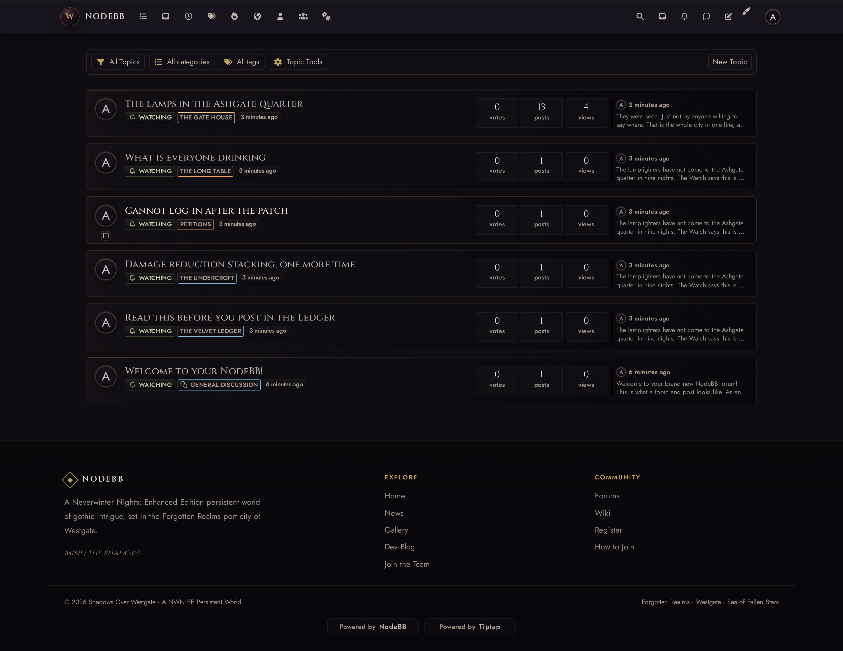Click Watching badge on Damage reduction topic
Image resolution: width=843 pixels, height=651 pixels.
(x=150, y=278)
